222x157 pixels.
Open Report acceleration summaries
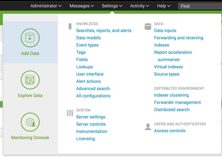point(173,56)
